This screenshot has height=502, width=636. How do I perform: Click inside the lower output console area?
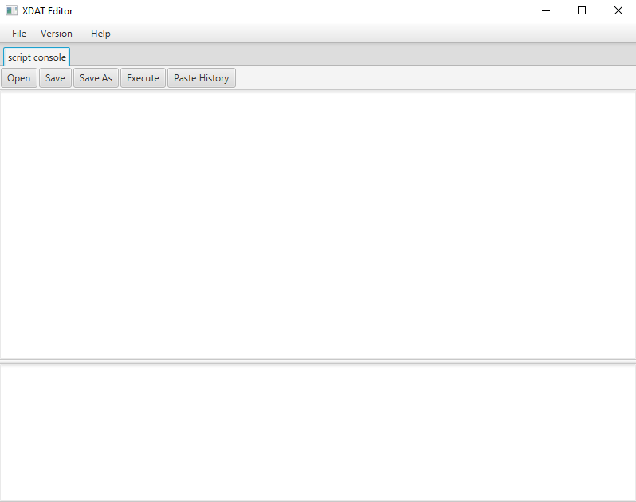pos(318,433)
